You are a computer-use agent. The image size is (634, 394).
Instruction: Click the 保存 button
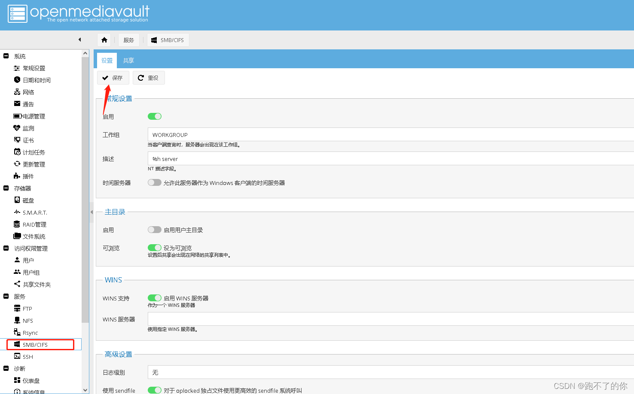point(113,78)
